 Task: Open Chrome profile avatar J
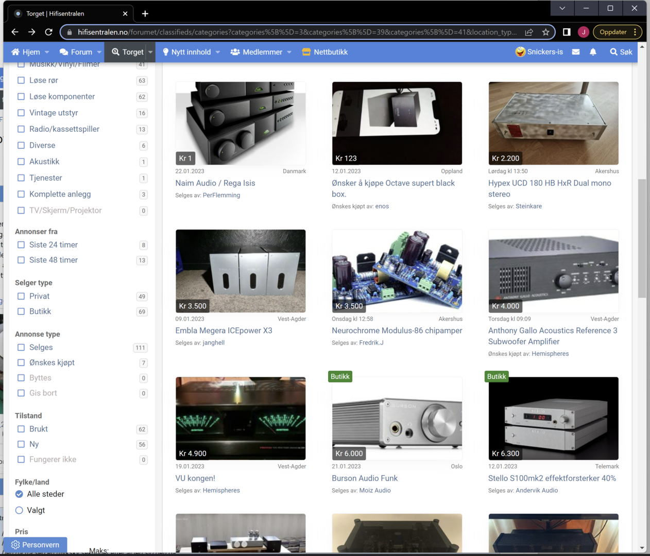[x=583, y=32]
